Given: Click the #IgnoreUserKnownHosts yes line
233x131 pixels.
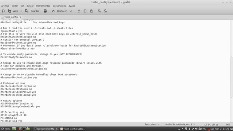Looking at the screenshot, I should (17, 48).
